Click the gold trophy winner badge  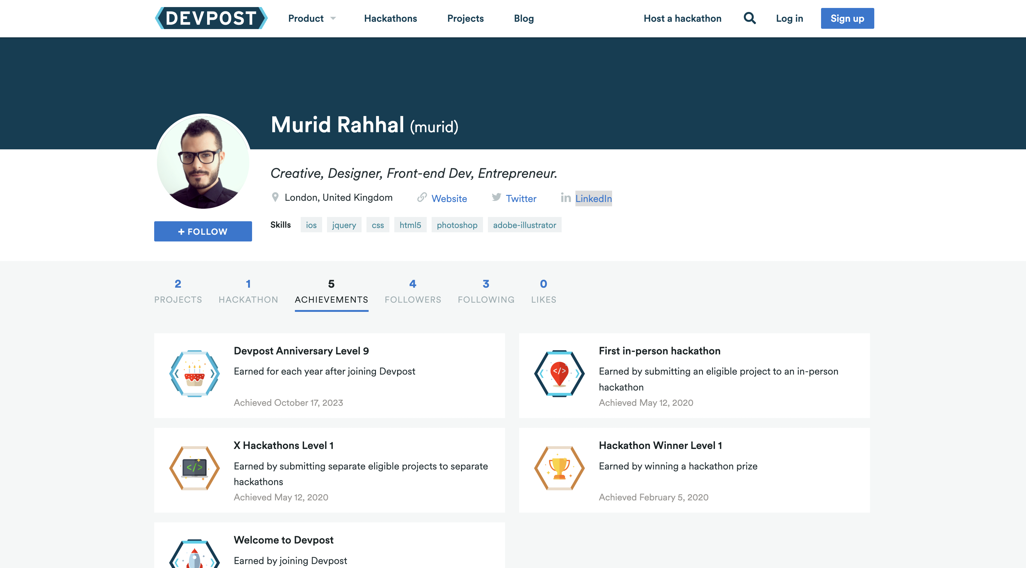coord(559,468)
